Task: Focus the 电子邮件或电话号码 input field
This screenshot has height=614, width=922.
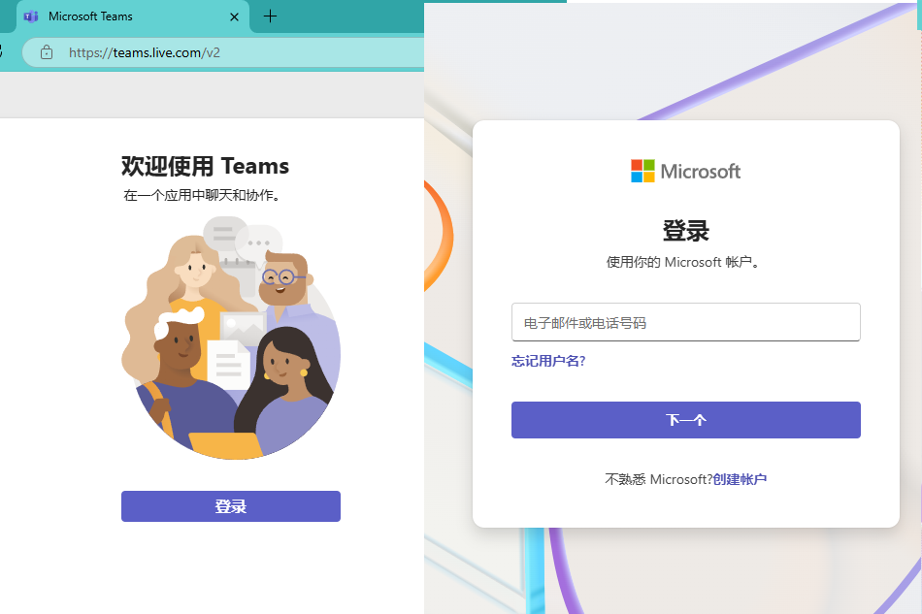Action: [x=685, y=322]
